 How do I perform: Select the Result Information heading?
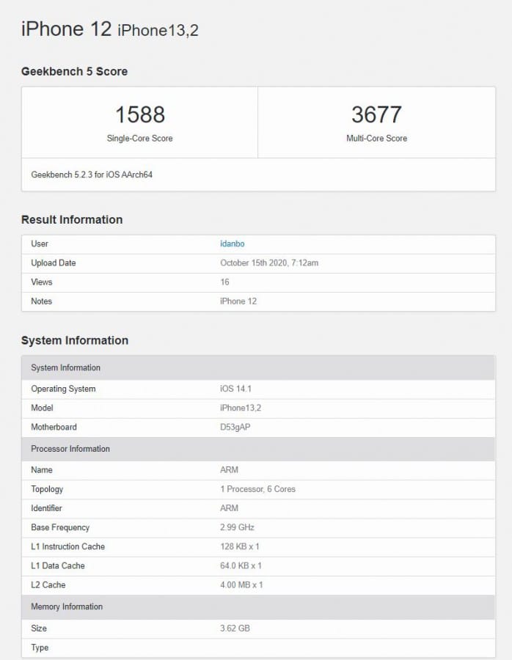coord(72,219)
